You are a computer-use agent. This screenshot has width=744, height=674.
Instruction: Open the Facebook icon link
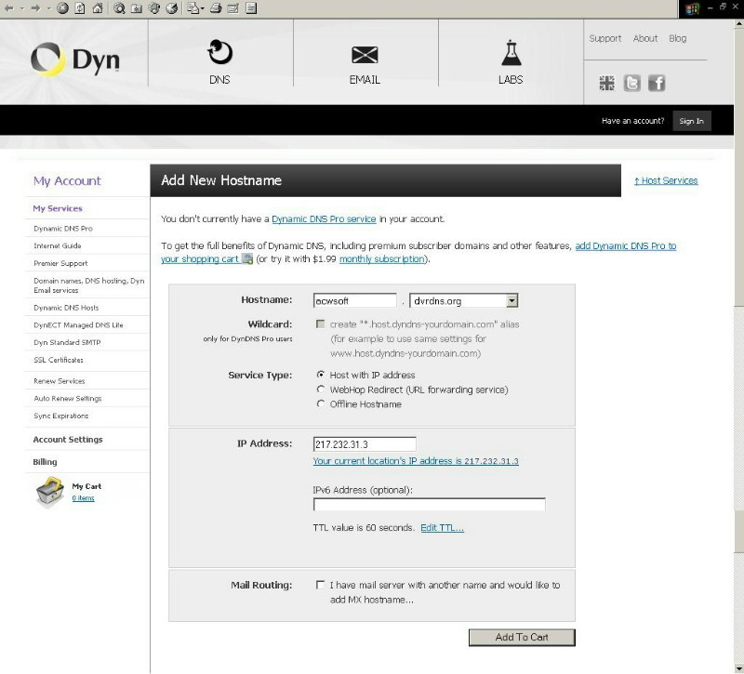coord(657,84)
